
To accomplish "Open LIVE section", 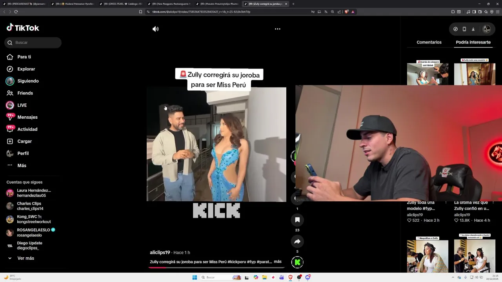I will (22, 105).
